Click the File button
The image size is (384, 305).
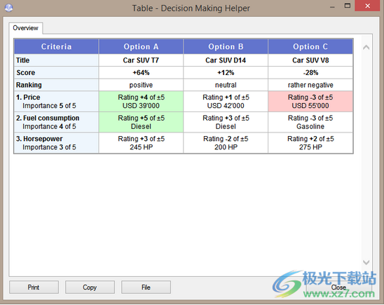146,287
